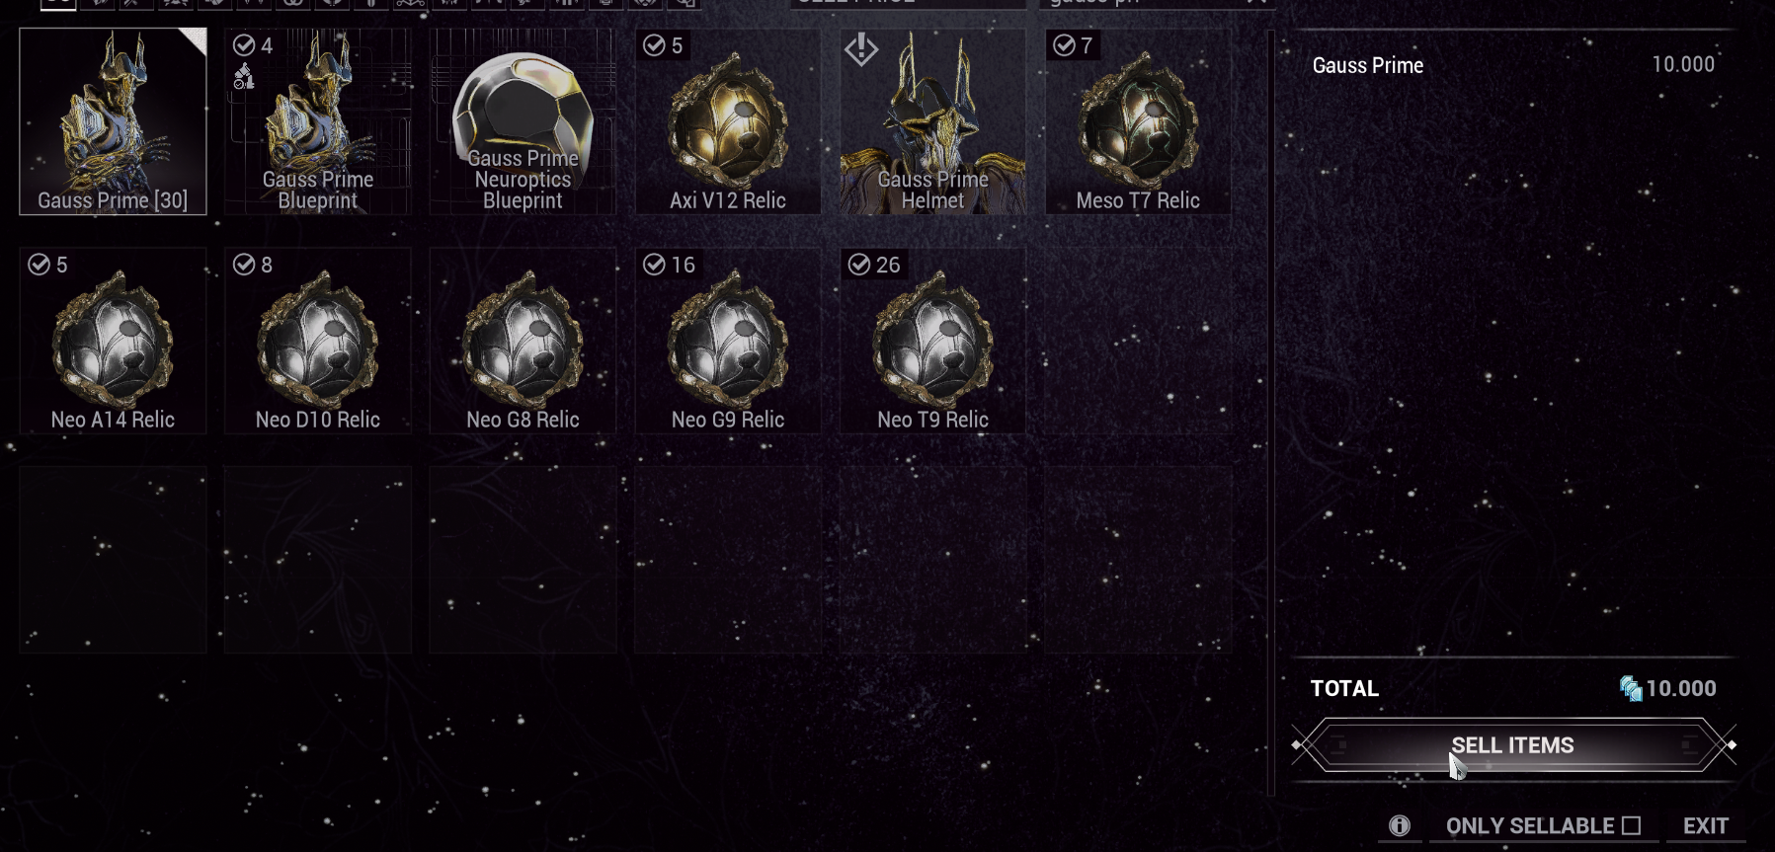Select the Neo G9 Relic
Viewport: 1775px width, 852px height.
pyautogui.click(x=728, y=341)
